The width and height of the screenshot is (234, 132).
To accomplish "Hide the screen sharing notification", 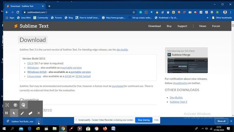I will (x=156, y=120).
